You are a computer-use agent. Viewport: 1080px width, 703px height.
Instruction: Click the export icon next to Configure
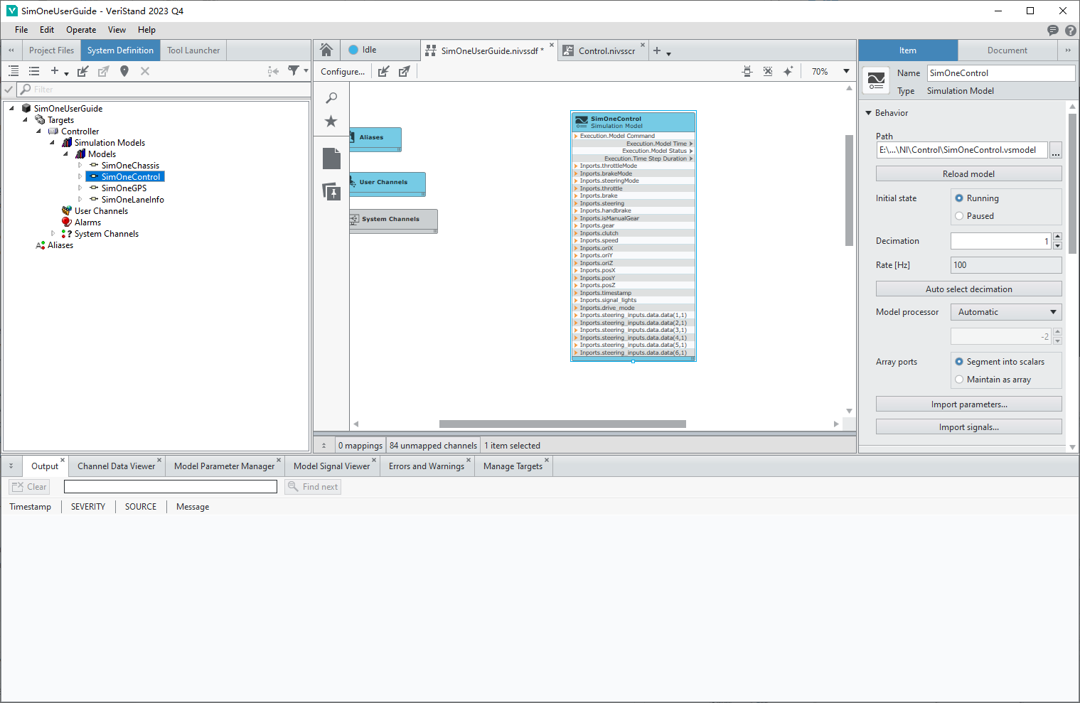tap(405, 71)
